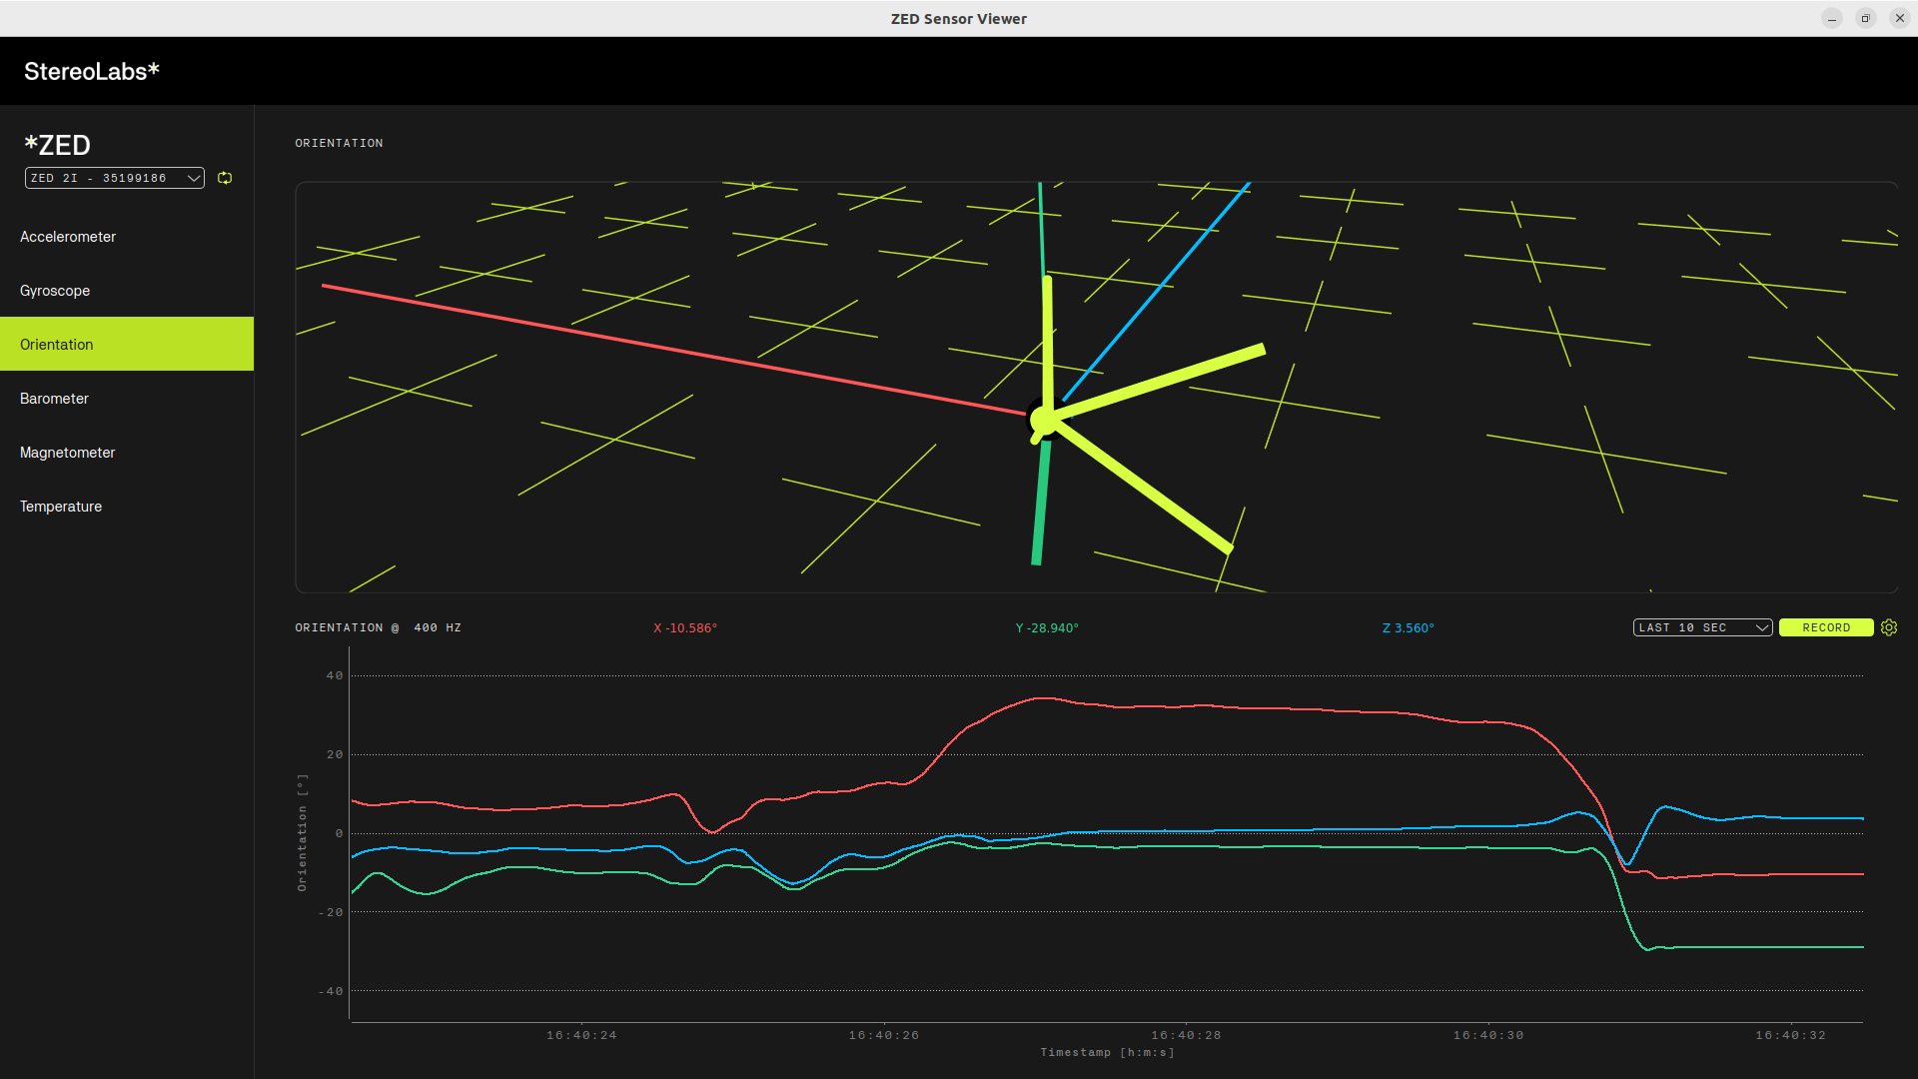
Task: Click the ORIENTATION section heading
Action: [x=339, y=144]
